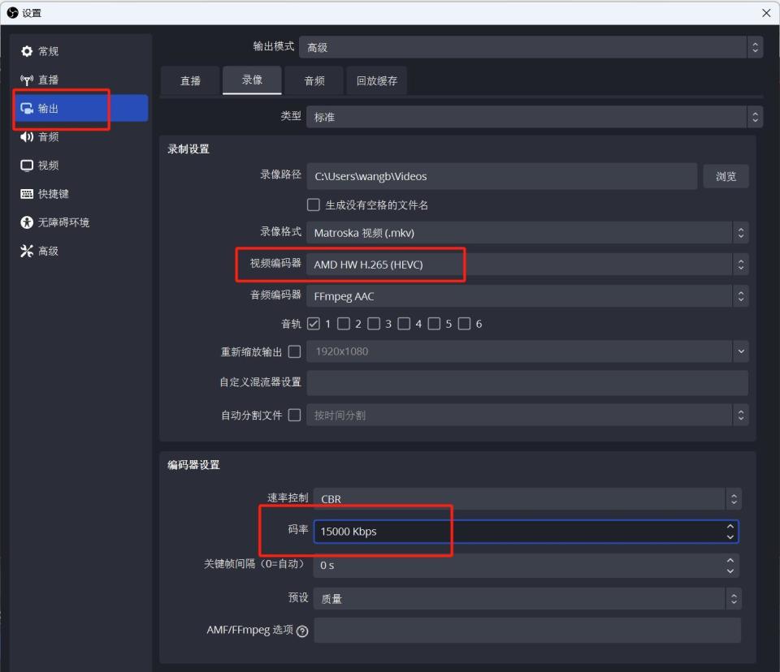This screenshot has height=672, width=780.
Task: Click the 浏览 browse button
Action: (x=726, y=176)
